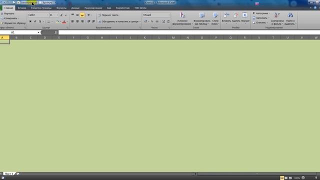The width and height of the screenshot is (320, 180).
Task: Align text right
Action: (x=82, y=21)
